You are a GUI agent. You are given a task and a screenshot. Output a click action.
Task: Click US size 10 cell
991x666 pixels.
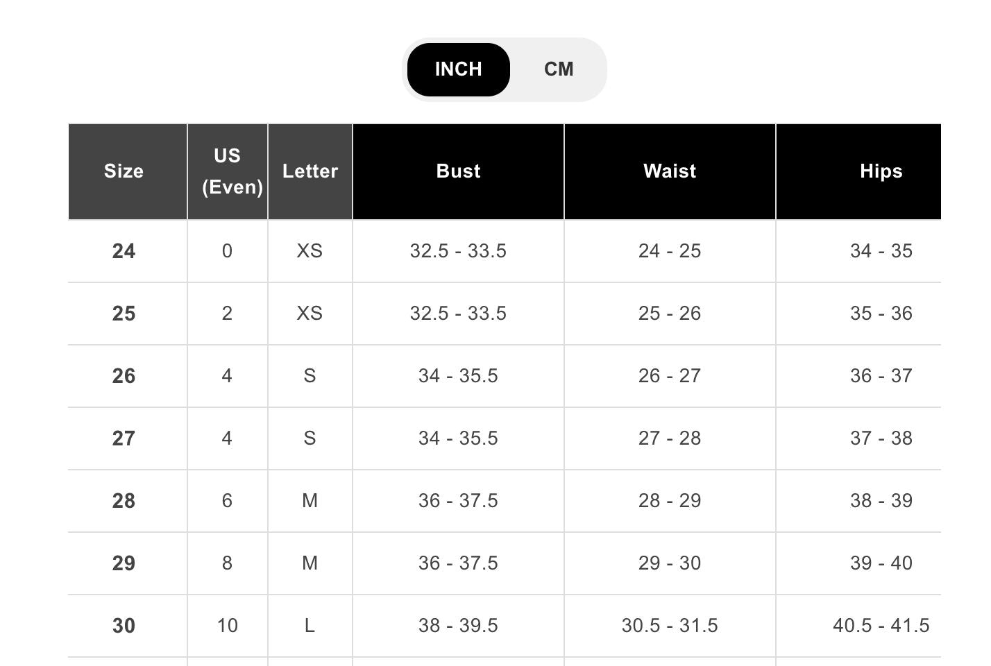pyautogui.click(x=228, y=626)
